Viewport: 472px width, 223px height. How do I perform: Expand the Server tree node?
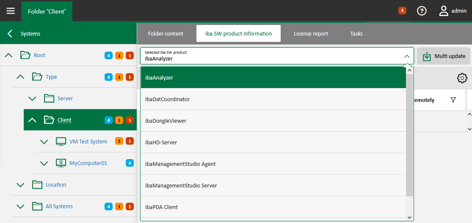[32, 99]
